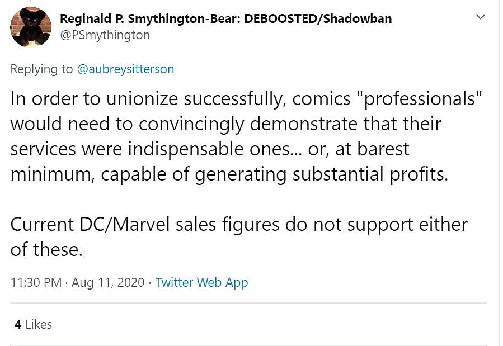Show who liked via 4 Likes

tap(33, 324)
